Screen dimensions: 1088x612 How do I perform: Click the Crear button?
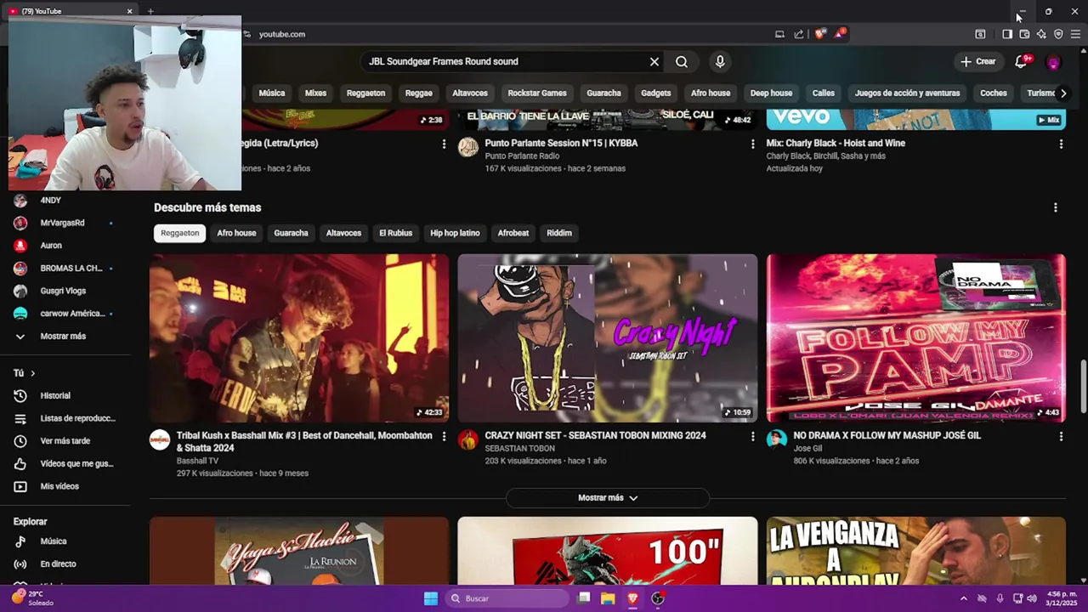977,61
